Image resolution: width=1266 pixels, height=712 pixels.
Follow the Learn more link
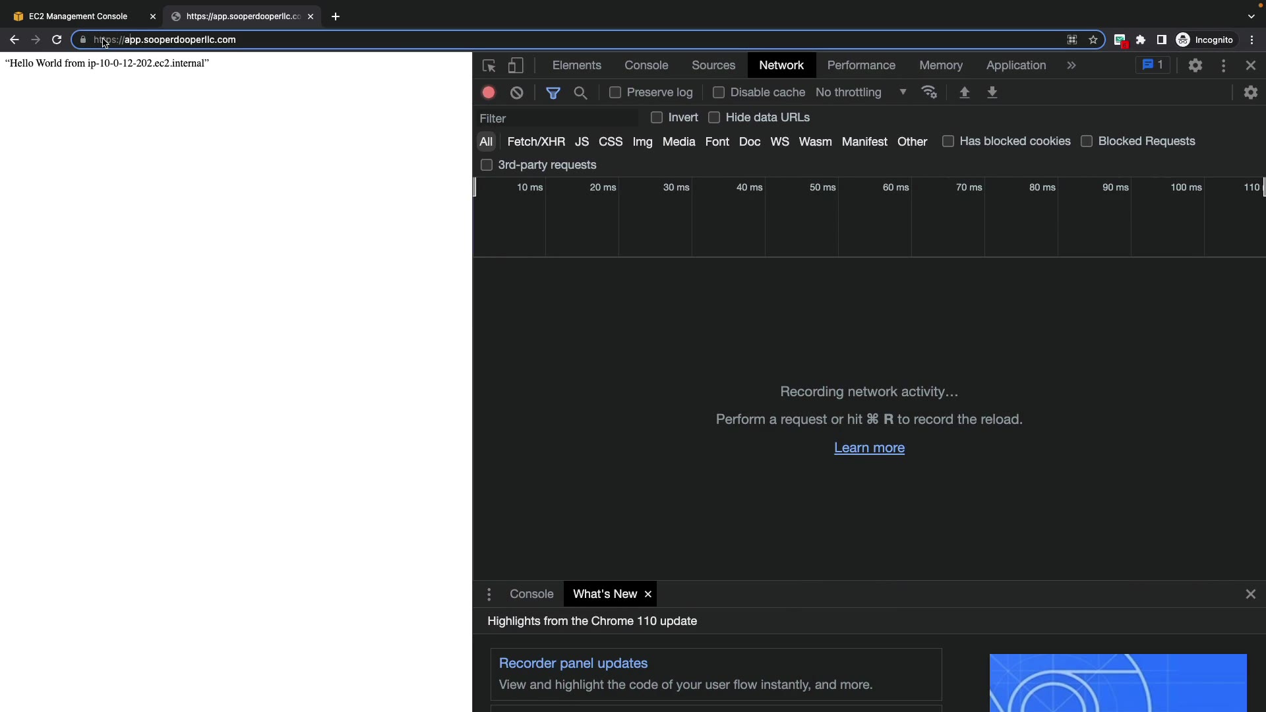869,448
